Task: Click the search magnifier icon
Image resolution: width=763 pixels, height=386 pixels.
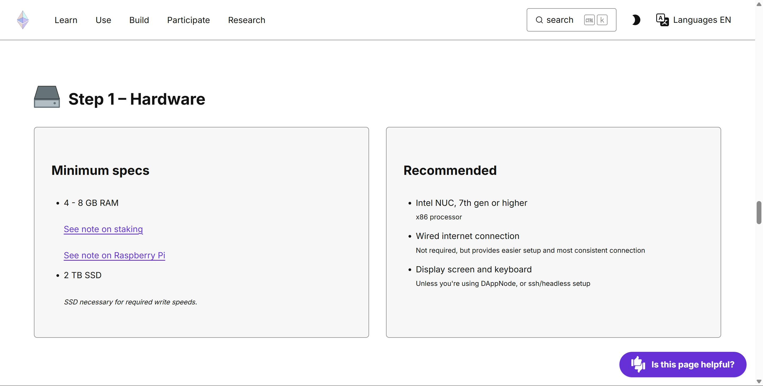Action: pos(539,20)
